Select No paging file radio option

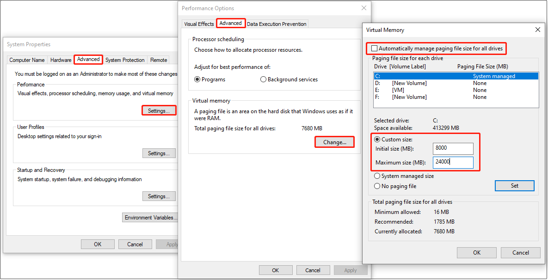pyautogui.click(x=377, y=186)
